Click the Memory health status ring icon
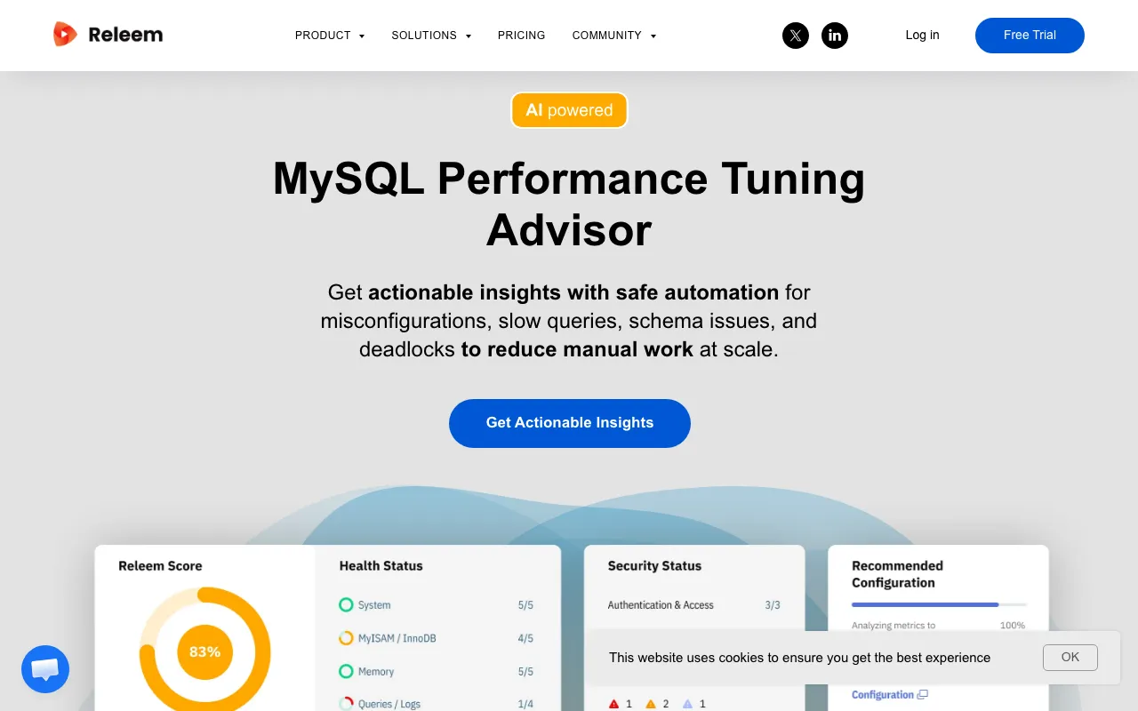This screenshot has height=711, width=1138. (x=347, y=671)
